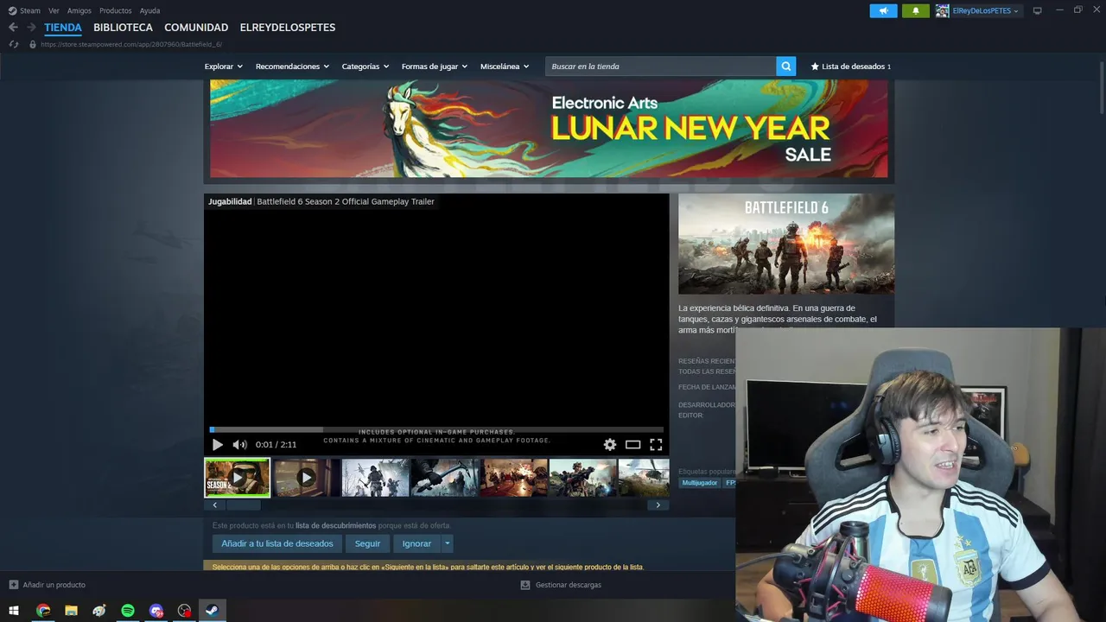Click the Ignorar button
The height and width of the screenshot is (622, 1106).
pos(416,544)
